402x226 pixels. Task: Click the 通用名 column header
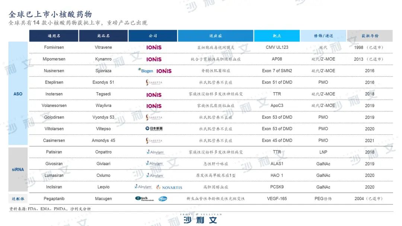[54, 36]
